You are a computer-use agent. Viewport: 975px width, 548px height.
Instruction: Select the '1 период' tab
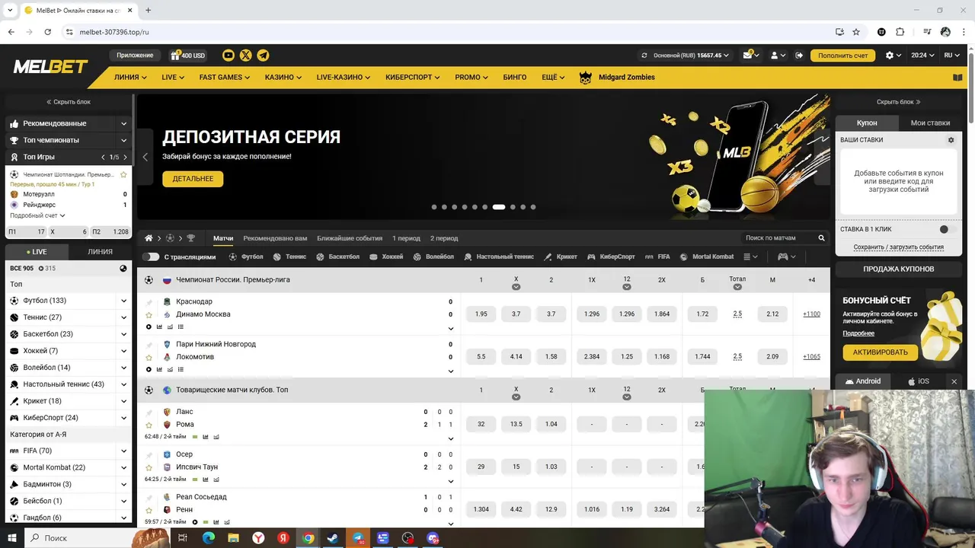406,238
